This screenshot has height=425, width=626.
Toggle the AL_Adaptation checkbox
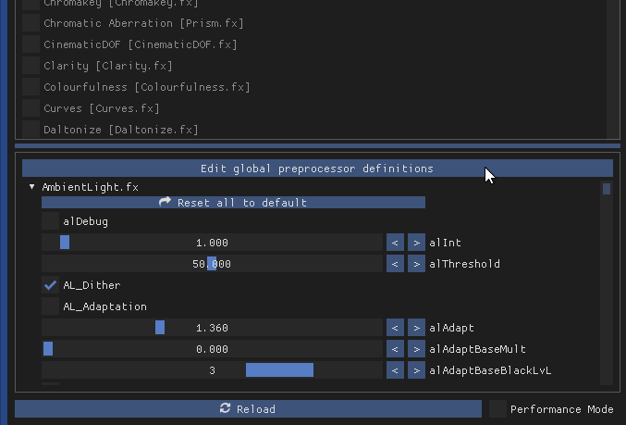click(51, 306)
